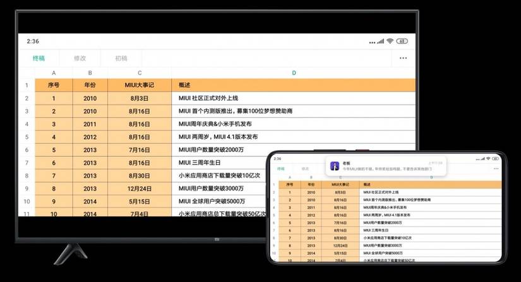Select cell 'MIUI用户数量突破3000万' on the TV
The width and height of the screenshot is (521, 282).
click(219, 189)
